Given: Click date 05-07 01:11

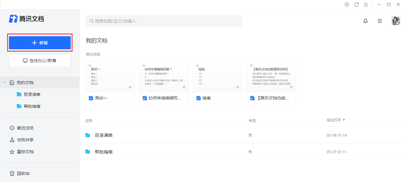Looking at the screenshot, I should pyautogui.click(x=337, y=152).
